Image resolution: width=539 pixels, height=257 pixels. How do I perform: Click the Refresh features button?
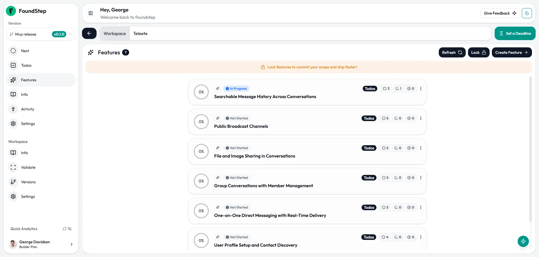[452, 52]
